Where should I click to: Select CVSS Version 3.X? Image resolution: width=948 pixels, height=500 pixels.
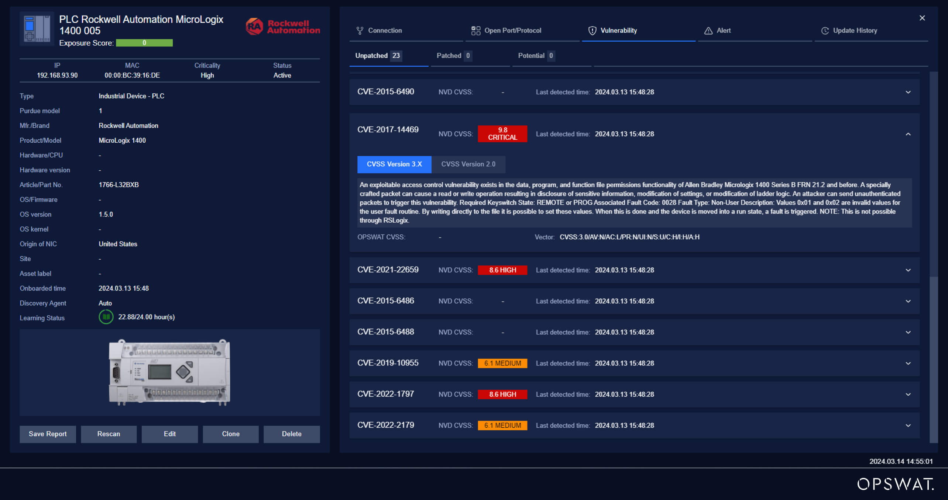tap(394, 164)
